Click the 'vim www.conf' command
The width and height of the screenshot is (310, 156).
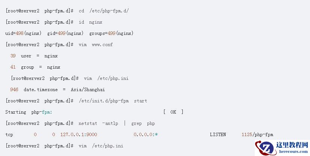tap(96, 45)
